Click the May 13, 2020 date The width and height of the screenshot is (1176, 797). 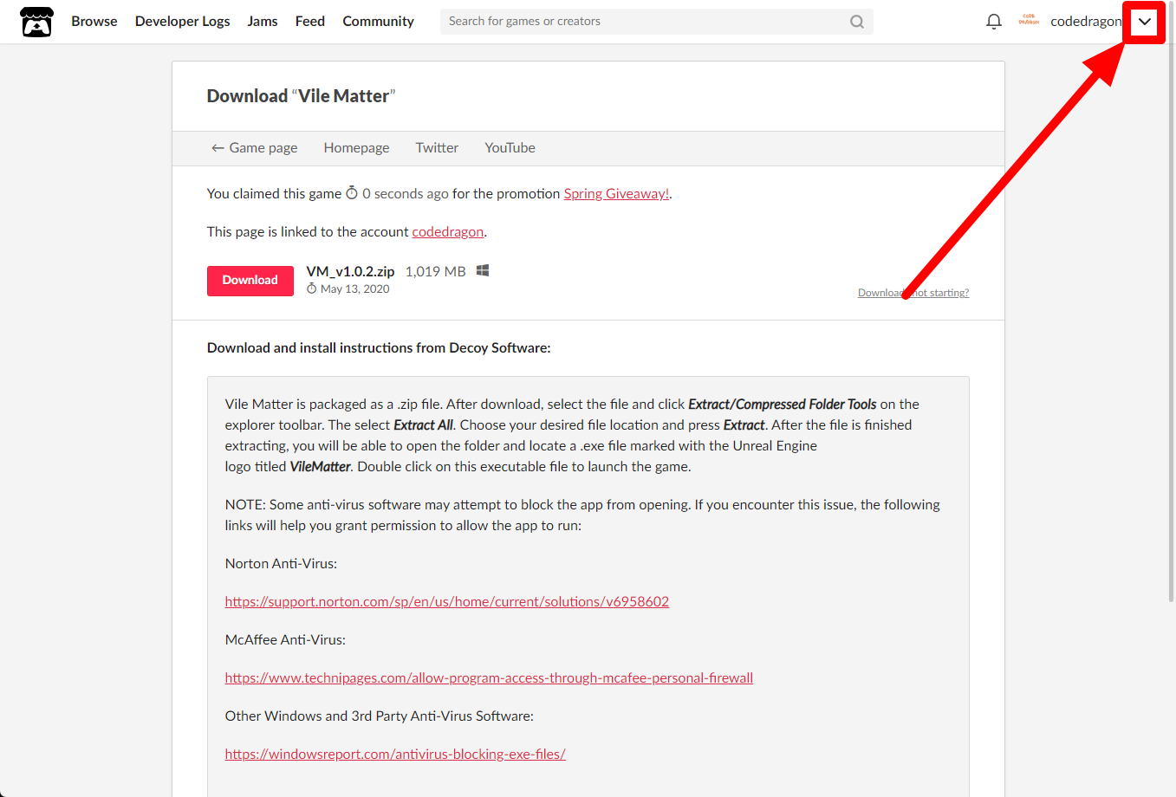tap(354, 289)
